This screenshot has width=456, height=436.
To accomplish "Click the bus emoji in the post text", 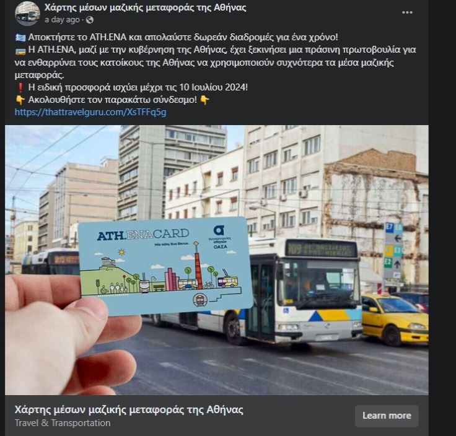I will (x=20, y=51).
